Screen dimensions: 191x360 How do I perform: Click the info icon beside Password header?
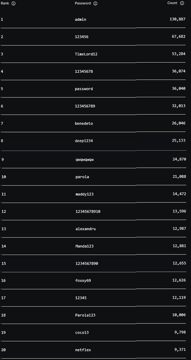point(95,4)
